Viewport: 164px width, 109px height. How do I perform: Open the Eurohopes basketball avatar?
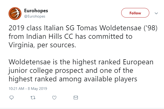click(15, 14)
